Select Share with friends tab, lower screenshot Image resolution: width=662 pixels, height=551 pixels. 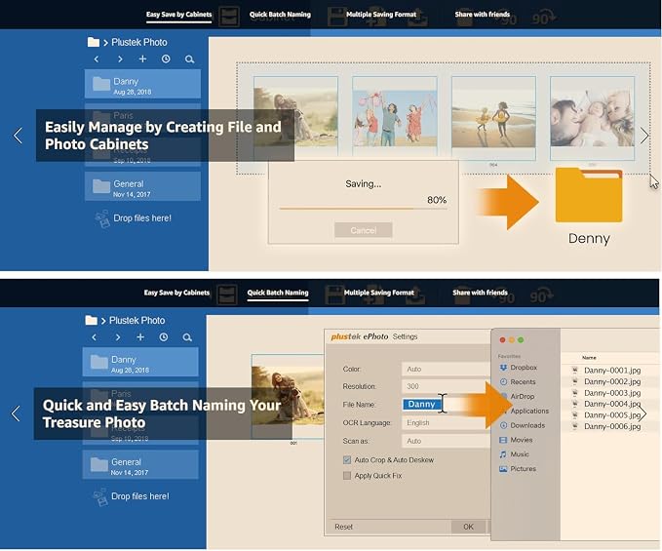click(480, 293)
